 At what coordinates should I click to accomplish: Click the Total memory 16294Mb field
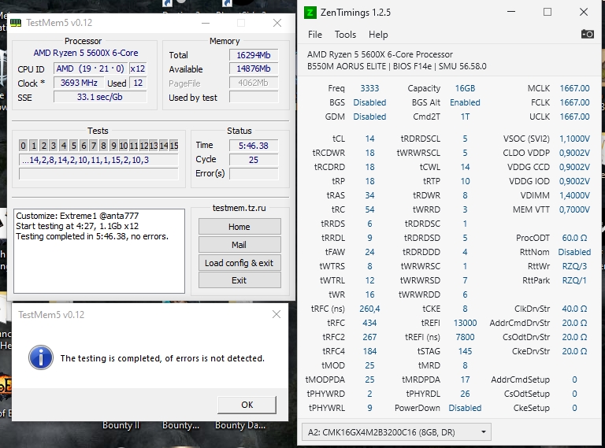coord(254,55)
